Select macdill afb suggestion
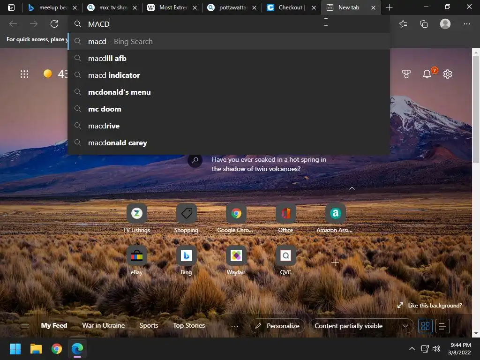Image resolution: width=480 pixels, height=360 pixels. pos(229,58)
